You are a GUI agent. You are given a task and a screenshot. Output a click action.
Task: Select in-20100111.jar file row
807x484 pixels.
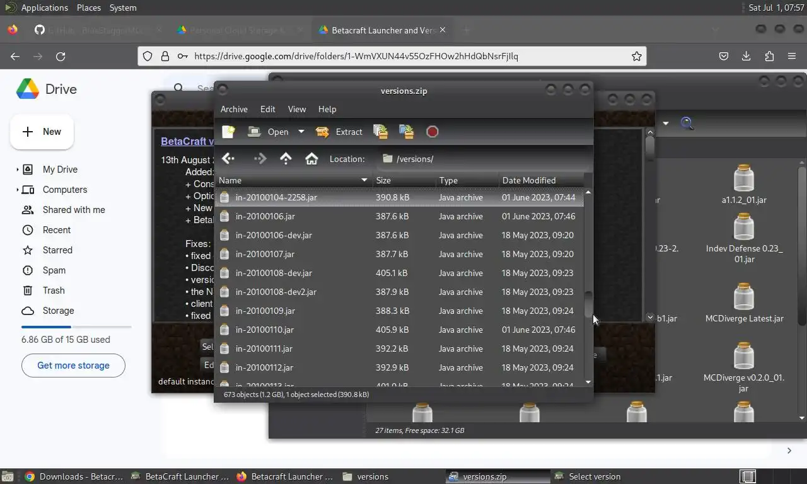pos(399,349)
